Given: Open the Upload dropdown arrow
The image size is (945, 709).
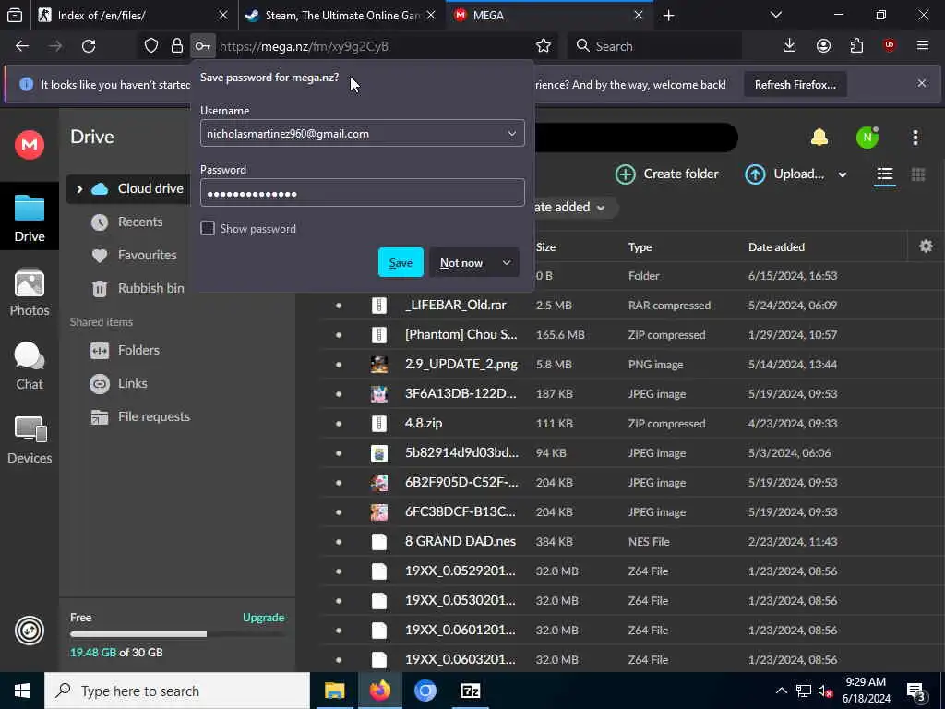Looking at the screenshot, I should click(842, 174).
